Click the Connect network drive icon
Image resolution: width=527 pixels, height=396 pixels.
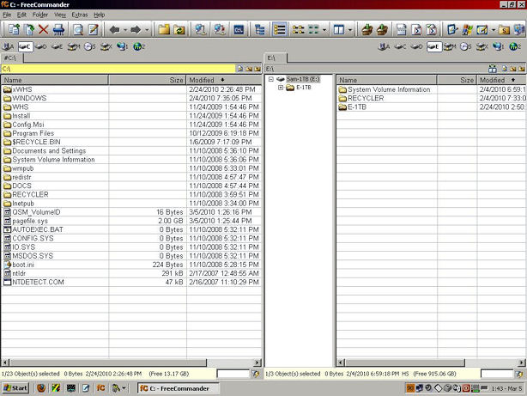pyautogui.click(x=200, y=29)
